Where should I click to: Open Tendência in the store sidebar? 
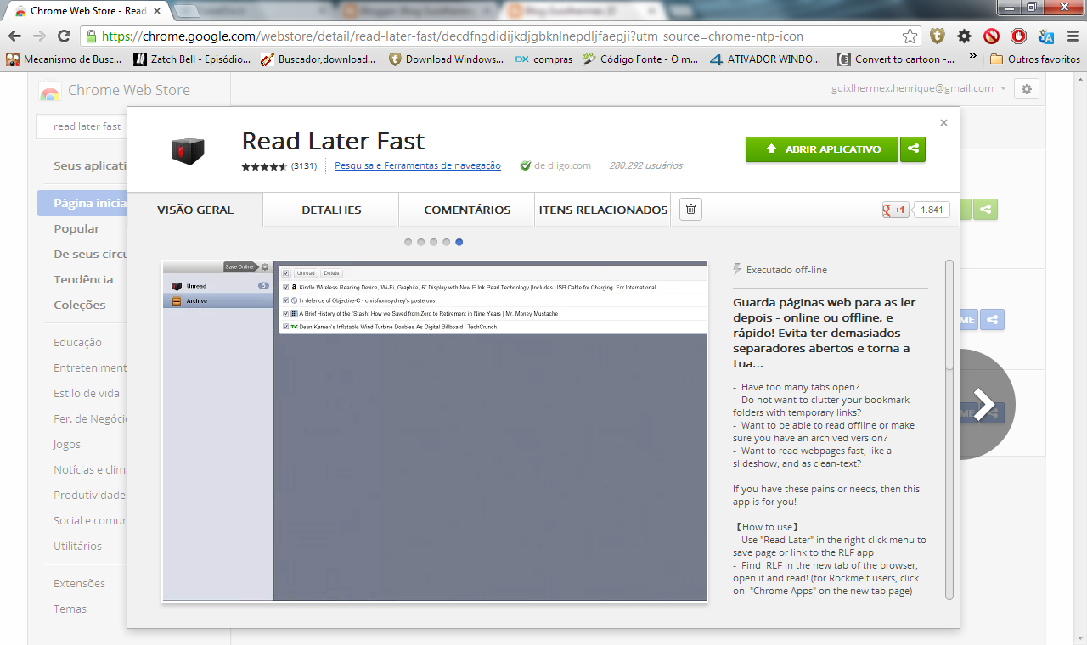[83, 279]
